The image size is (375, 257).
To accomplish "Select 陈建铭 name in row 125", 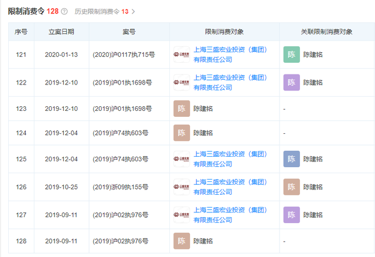I will [x=313, y=159].
